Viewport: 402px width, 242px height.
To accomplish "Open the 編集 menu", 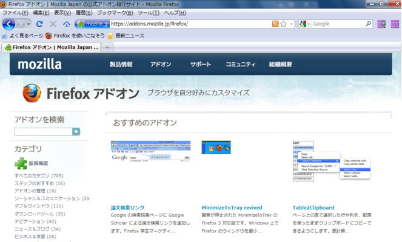I will [41, 13].
